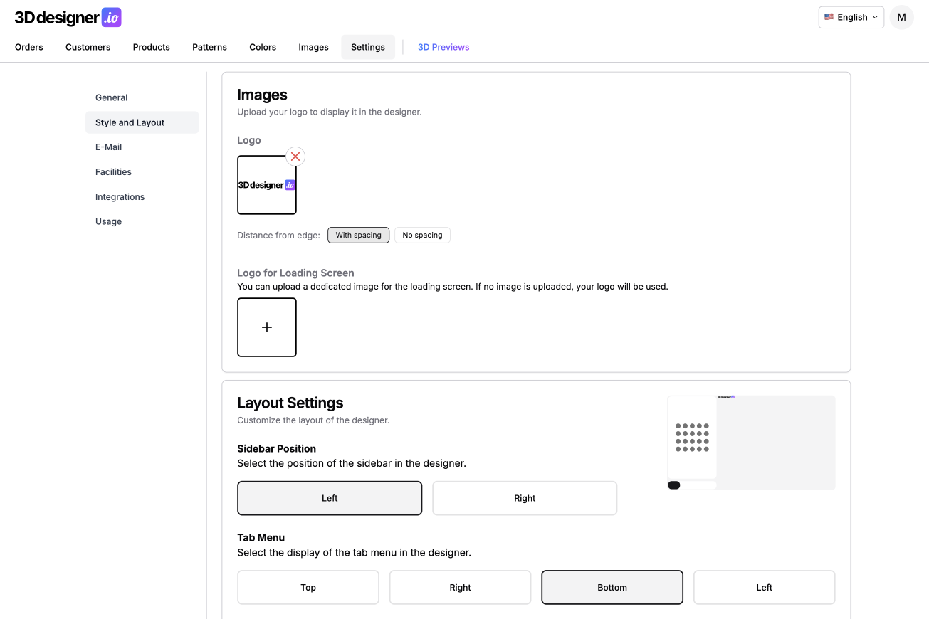Open the Orders tab
Screen dimensions: 929x619
29,47
